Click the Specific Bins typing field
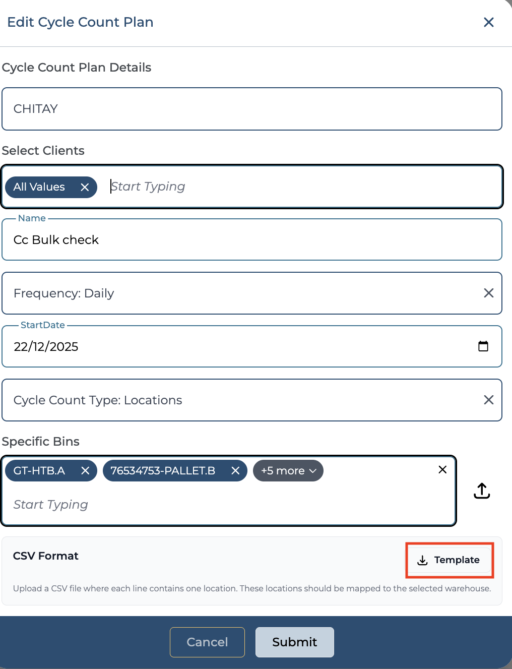 click(x=227, y=505)
